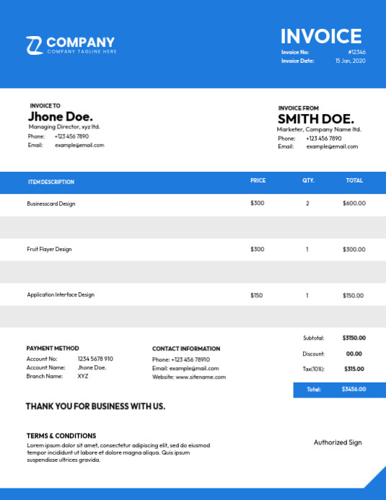Click the Authorized Sign text
Screen dimensions: 386x500
click(338, 442)
